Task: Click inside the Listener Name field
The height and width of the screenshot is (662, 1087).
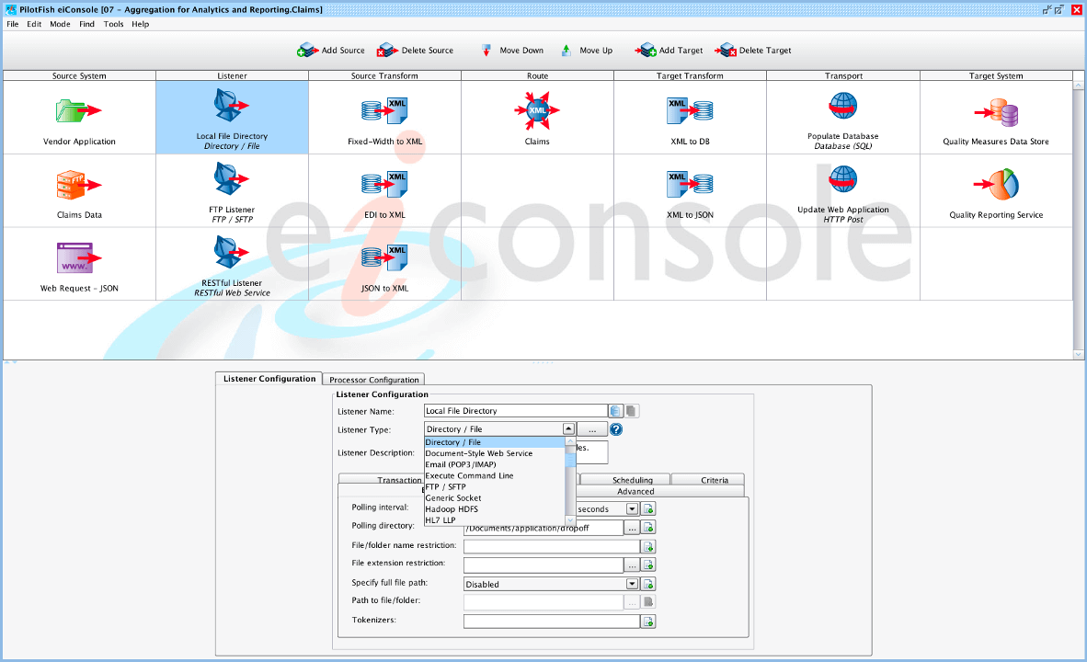Action: click(x=516, y=411)
